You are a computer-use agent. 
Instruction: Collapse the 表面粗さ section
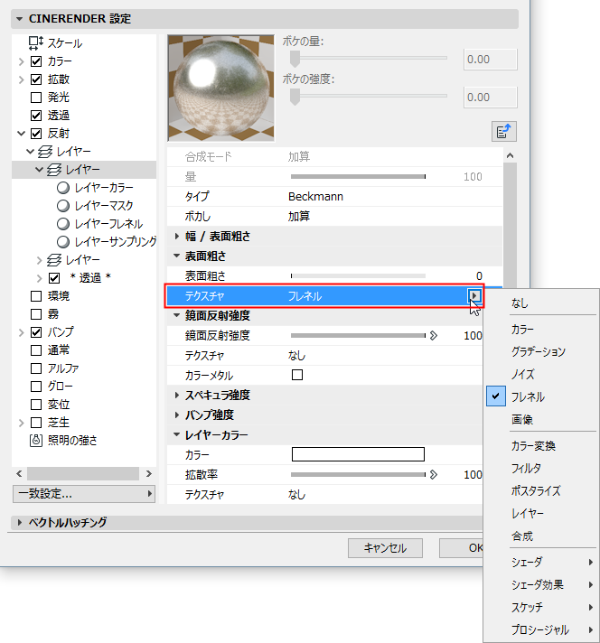[177, 256]
